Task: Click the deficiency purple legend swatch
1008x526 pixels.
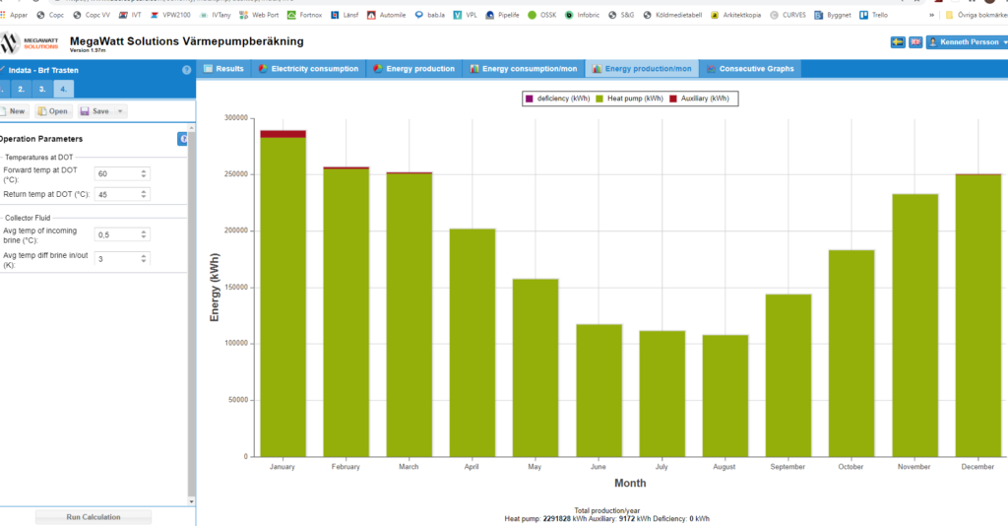Action: (x=530, y=99)
